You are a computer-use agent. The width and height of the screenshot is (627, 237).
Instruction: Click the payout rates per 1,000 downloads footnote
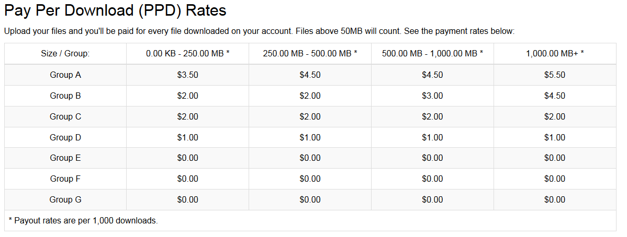(x=83, y=220)
